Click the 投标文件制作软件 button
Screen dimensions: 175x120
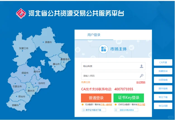pyautogui.click(x=126, y=110)
